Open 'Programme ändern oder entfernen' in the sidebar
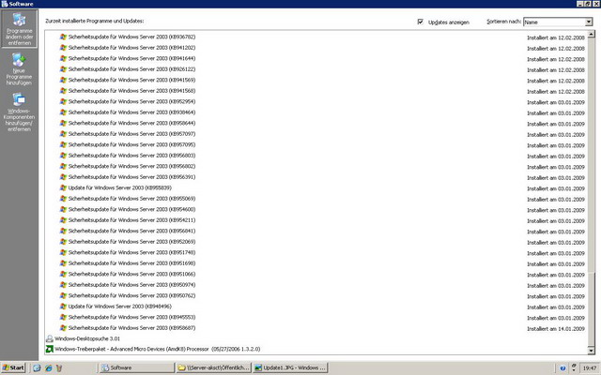The image size is (601, 375). pyautogui.click(x=19, y=29)
